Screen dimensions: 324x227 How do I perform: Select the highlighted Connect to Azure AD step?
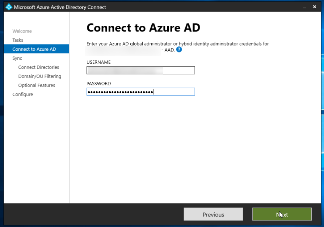click(x=34, y=49)
